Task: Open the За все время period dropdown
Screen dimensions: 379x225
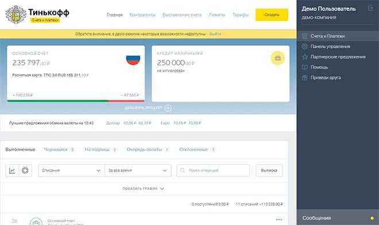Action: (x=138, y=170)
